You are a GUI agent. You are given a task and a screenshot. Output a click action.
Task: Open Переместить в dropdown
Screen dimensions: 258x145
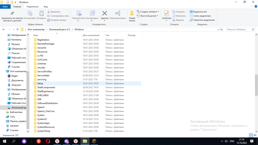79,16
